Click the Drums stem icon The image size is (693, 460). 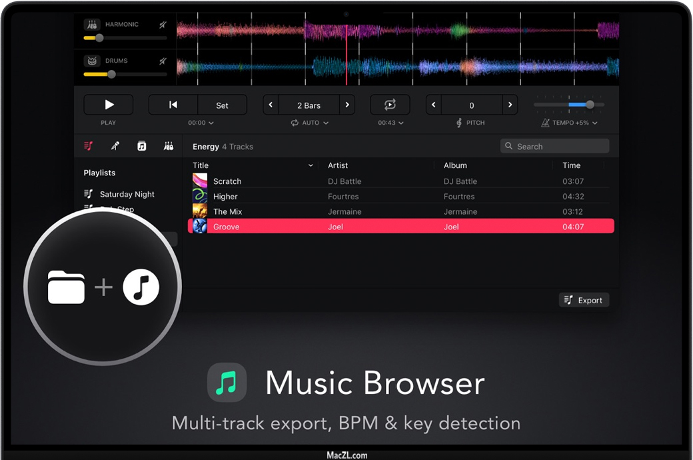91,61
